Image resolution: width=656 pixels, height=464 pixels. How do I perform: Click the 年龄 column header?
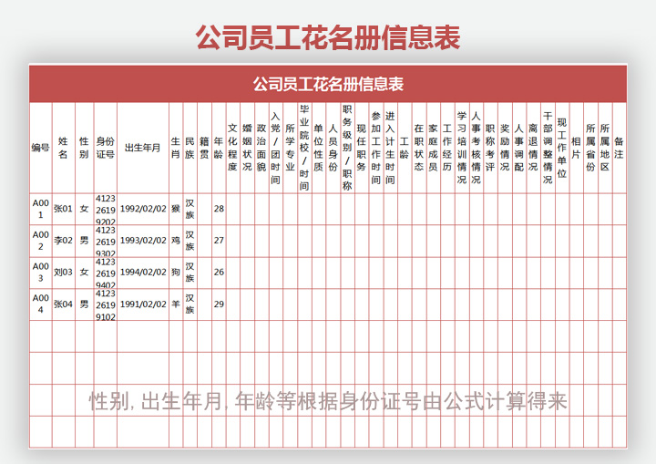tap(219, 148)
